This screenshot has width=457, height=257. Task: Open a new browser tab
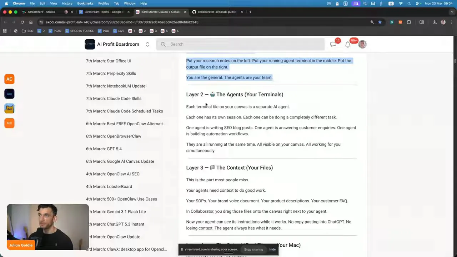[250, 12]
